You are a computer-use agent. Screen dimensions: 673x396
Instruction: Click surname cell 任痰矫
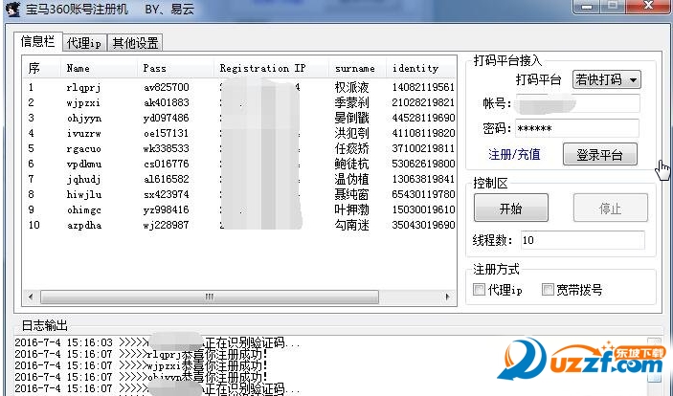point(351,149)
